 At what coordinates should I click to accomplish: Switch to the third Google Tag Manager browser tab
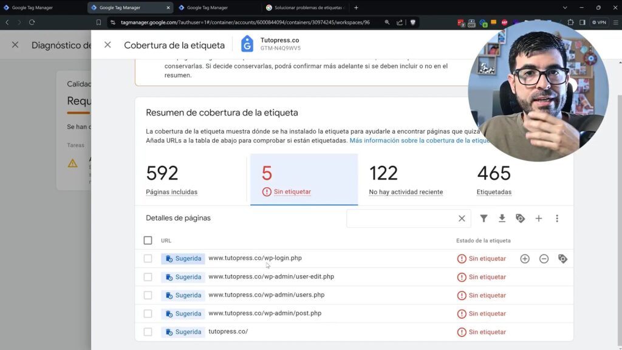[217, 7]
